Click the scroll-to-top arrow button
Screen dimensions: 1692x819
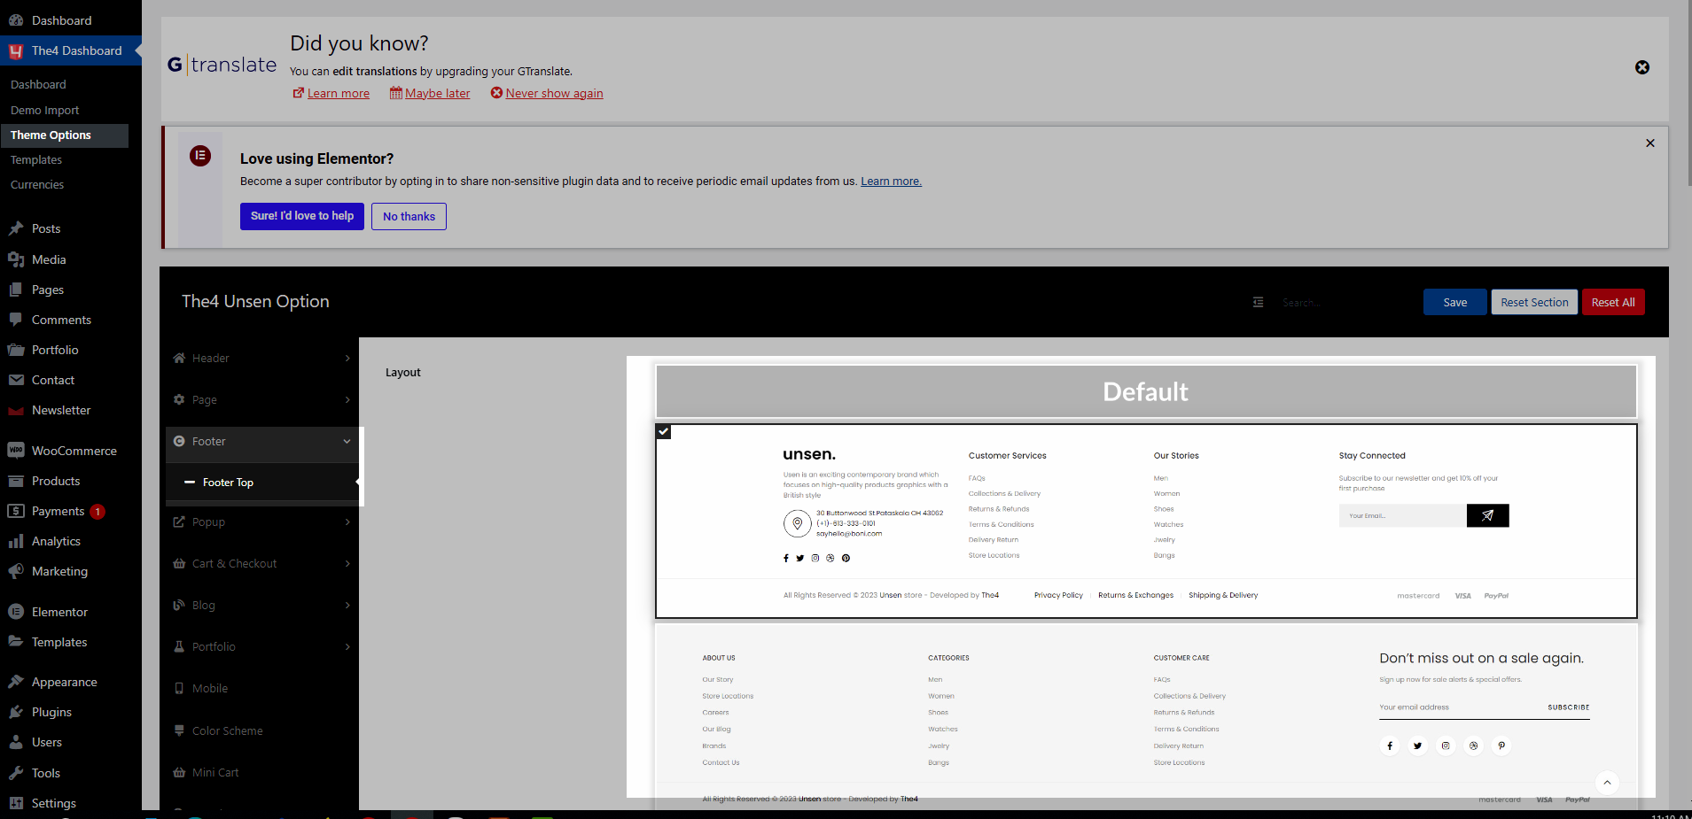coord(1607,783)
